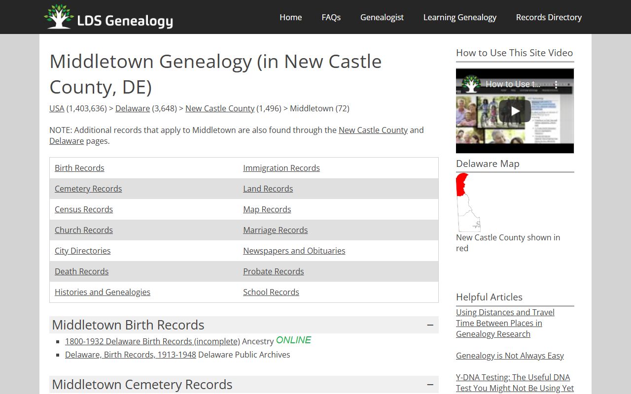
Task: Jump to City Directories
Action: click(83, 251)
